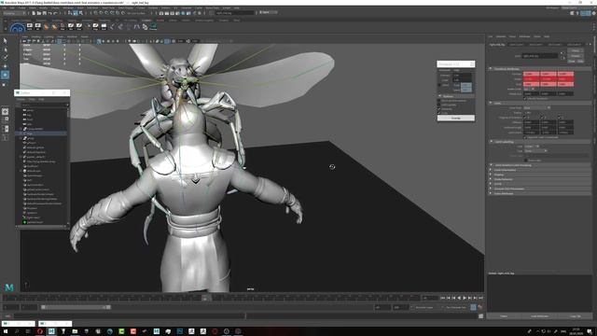Open the Rotate Order dropdown
Viewport: 597px width, 336px height.
529,89
